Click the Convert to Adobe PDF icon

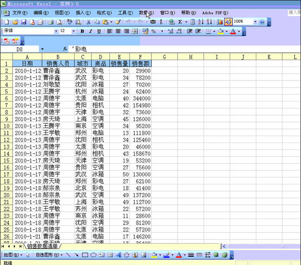(7, 41)
